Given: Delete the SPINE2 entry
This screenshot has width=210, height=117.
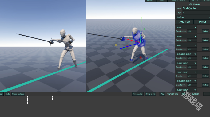Looking at the screenshot, I should (x=205, y=40).
